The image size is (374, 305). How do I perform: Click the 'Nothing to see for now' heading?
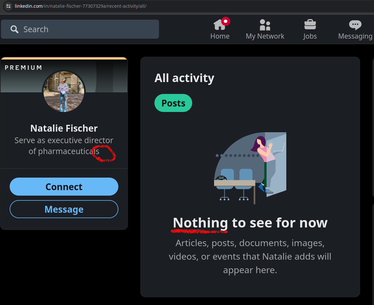(x=250, y=223)
